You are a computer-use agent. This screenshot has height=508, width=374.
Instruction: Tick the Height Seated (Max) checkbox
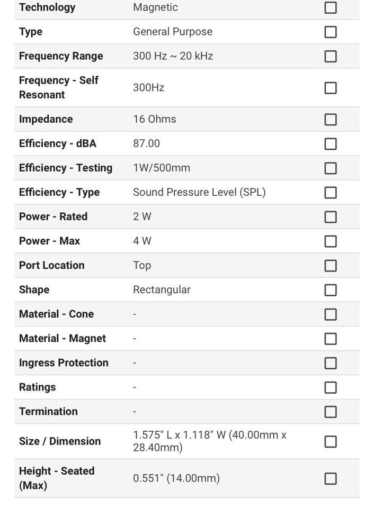tap(330, 478)
